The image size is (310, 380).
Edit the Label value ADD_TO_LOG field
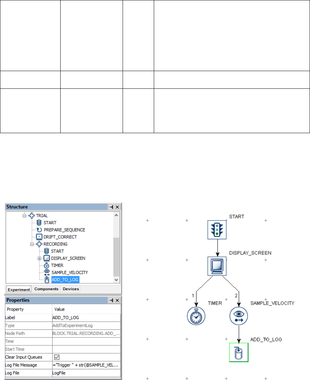click(86, 318)
